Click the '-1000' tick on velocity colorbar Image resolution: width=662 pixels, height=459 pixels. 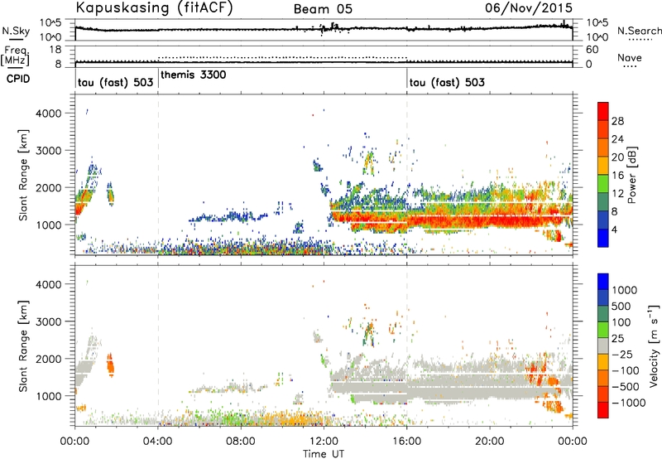(628, 403)
